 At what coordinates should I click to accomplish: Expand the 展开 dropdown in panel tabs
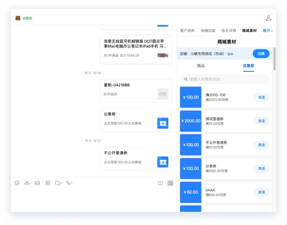[x=268, y=31]
